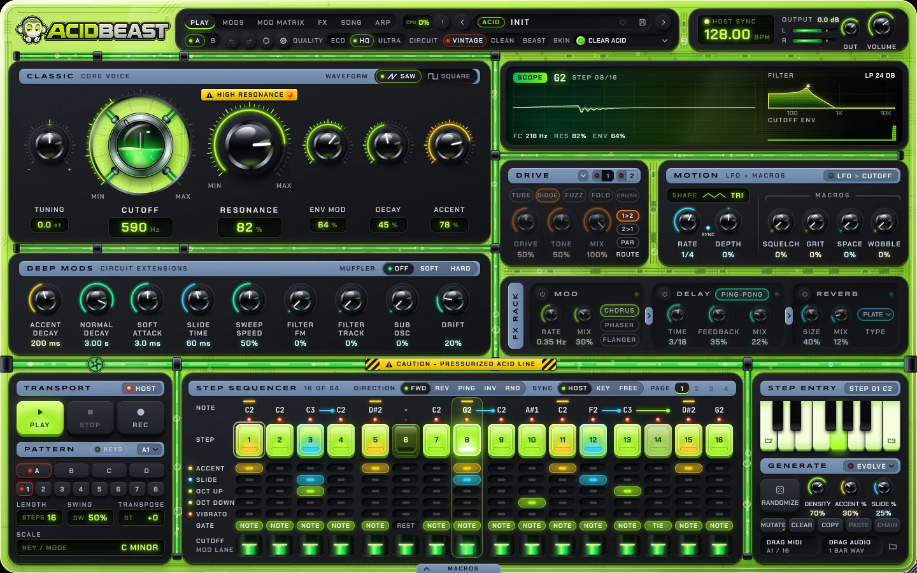Open the FX tab
Image resolution: width=917 pixels, height=573 pixels.
tap(323, 22)
